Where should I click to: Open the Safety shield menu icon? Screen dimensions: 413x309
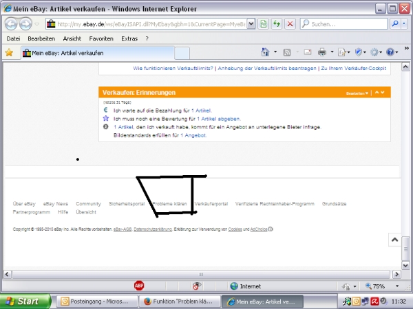pos(360,52)
